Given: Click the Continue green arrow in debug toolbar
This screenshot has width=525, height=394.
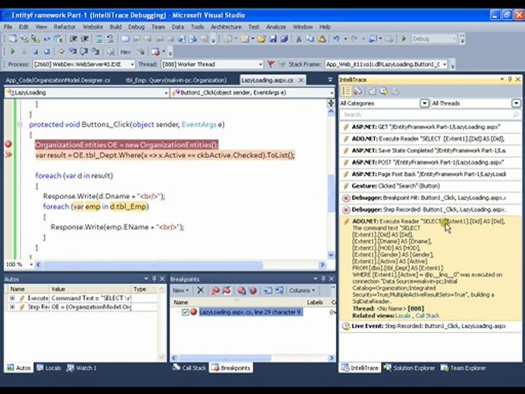Looking at the screenshot, I should 13,51.
